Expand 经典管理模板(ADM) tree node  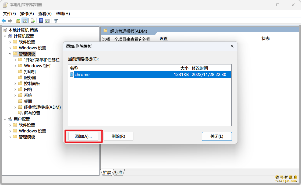15,107
